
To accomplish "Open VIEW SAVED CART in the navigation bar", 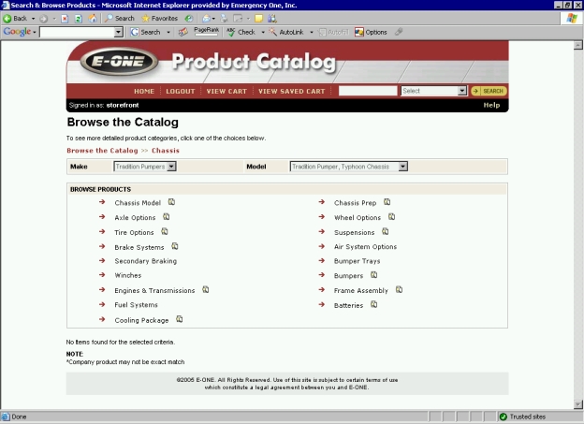I will pyautogui.click(x=292, y=92).
